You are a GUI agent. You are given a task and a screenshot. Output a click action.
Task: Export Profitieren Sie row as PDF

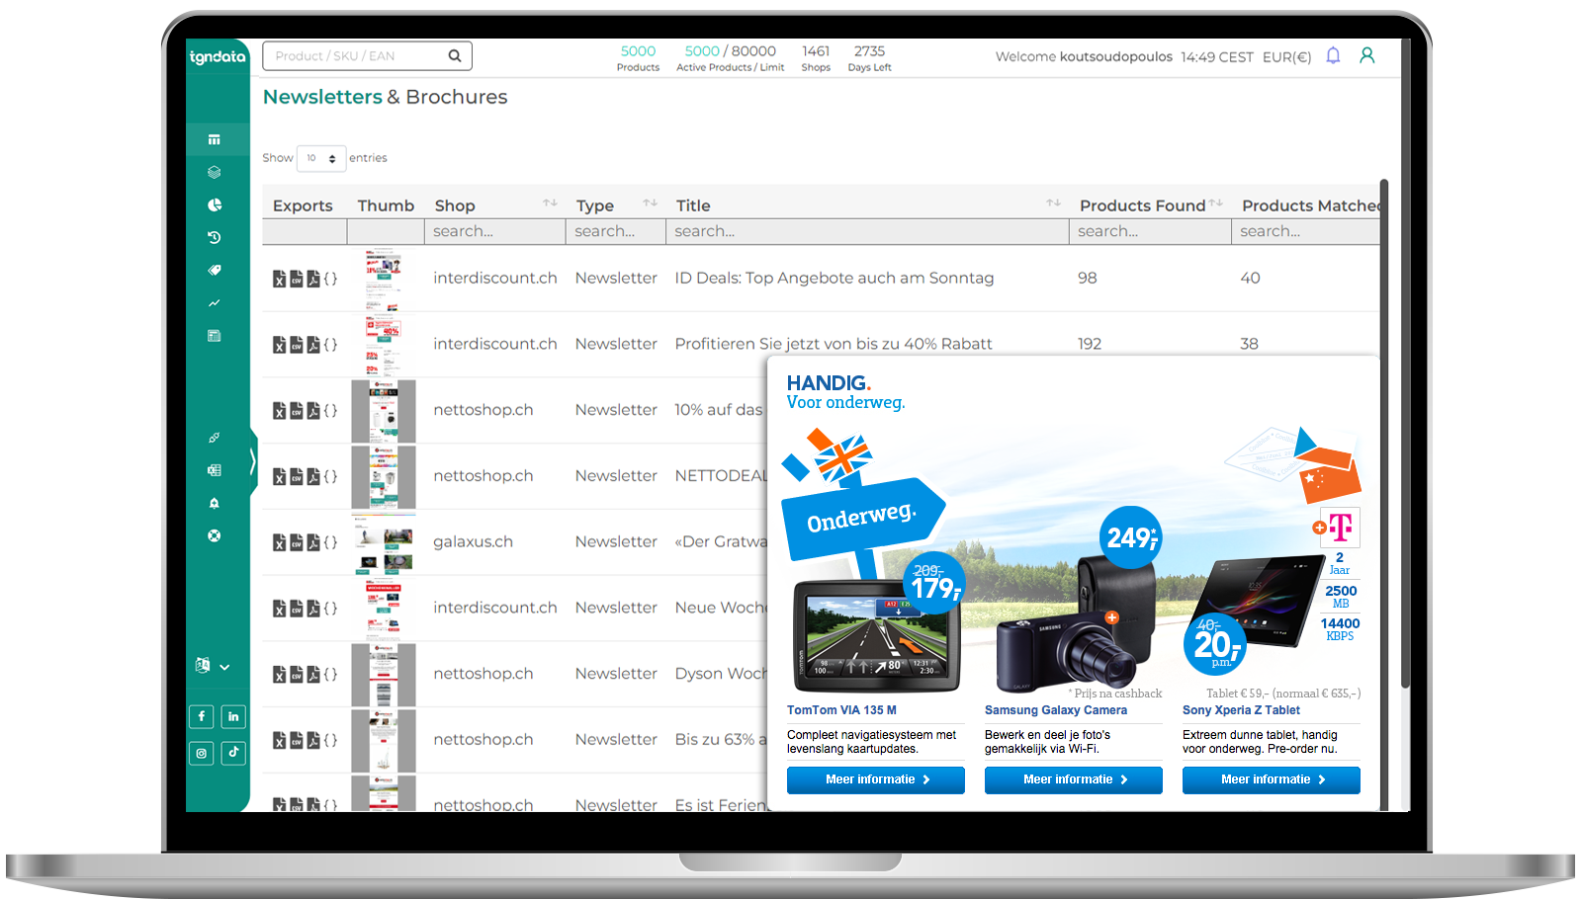point(313,345)
